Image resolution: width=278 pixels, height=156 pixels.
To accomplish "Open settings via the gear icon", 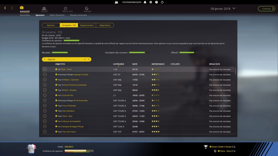I will (151, 2).
